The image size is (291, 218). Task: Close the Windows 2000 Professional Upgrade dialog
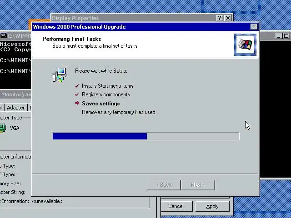[x=254, y=27]
